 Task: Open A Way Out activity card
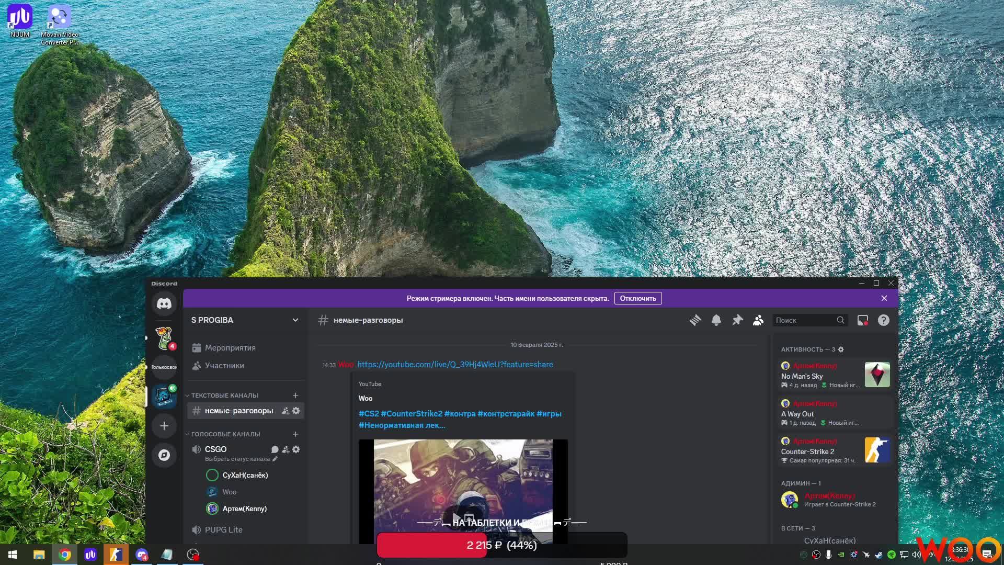pyautogui.click(x=836, y=413)
